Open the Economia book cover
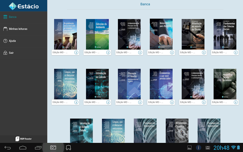The height and width of the screenshot is (152, 243). tap(161, 84)
